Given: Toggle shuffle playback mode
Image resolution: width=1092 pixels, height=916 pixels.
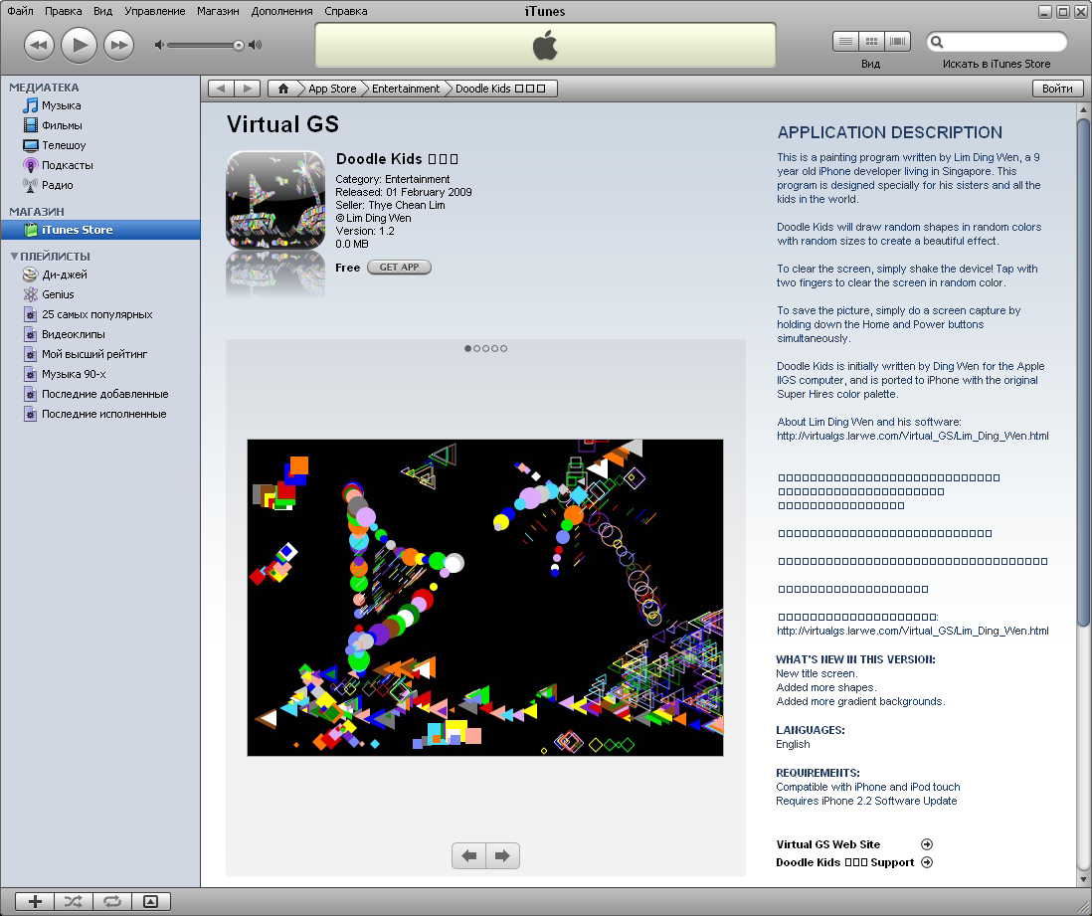Looking at the screenshot, I should click(74, 901).
